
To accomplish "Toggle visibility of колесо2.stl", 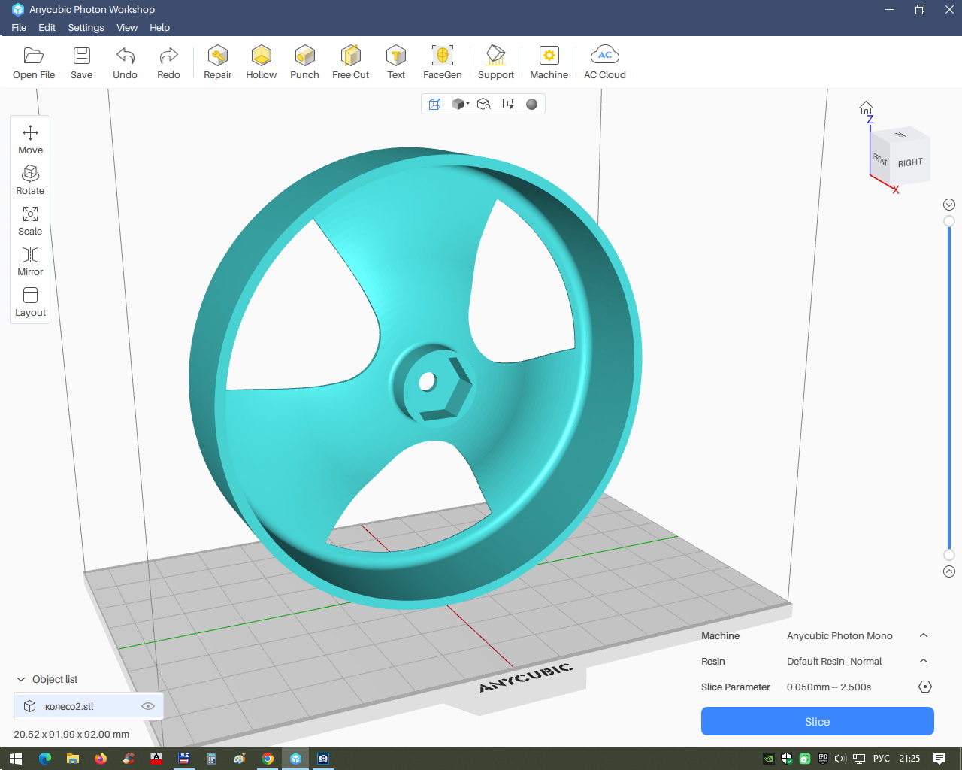I will click(x=148, y=706).
